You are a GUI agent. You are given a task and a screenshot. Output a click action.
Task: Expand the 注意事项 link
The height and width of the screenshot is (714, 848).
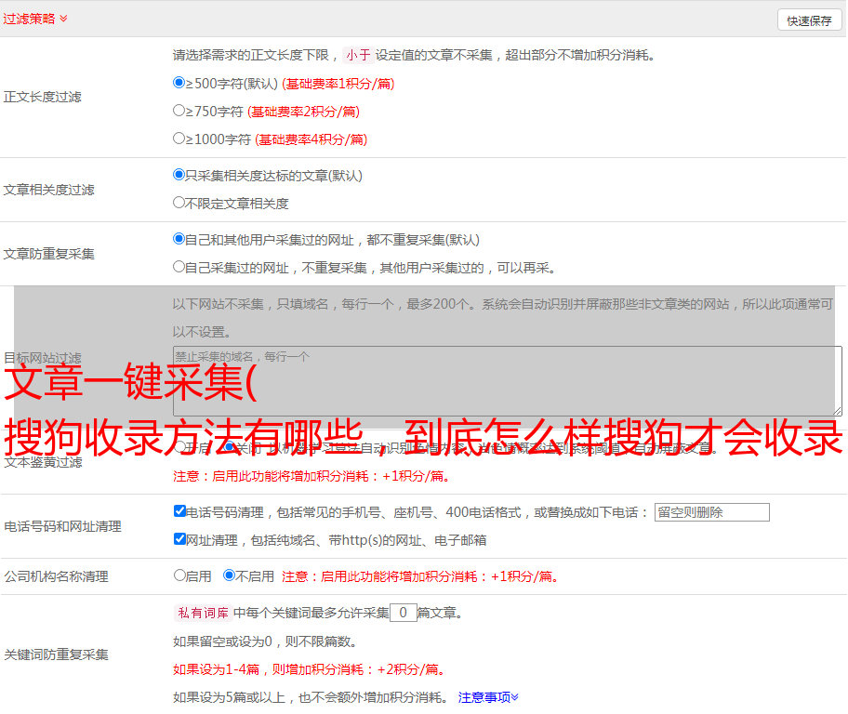pyautogui.click(x=488, y=697)
